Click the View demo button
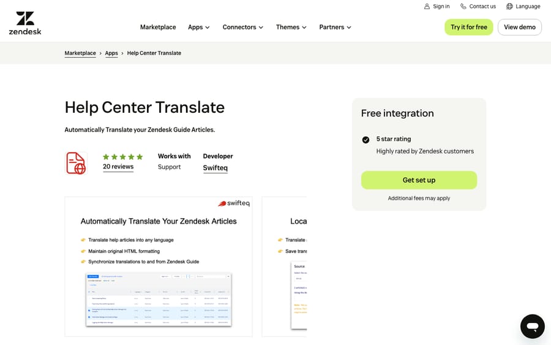This screenshot has width=551, height=345. (x=520, y=27)
